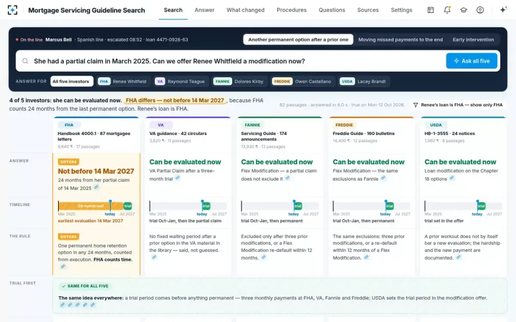The image size is (516, 322).
Task: Click 'FHA differs — not before 14 Mar 2027' highlight
Action: [175, 100]
